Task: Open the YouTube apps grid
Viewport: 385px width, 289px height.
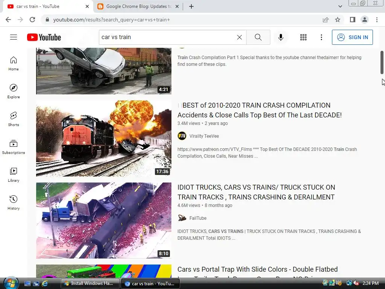Action: (303, 37)
